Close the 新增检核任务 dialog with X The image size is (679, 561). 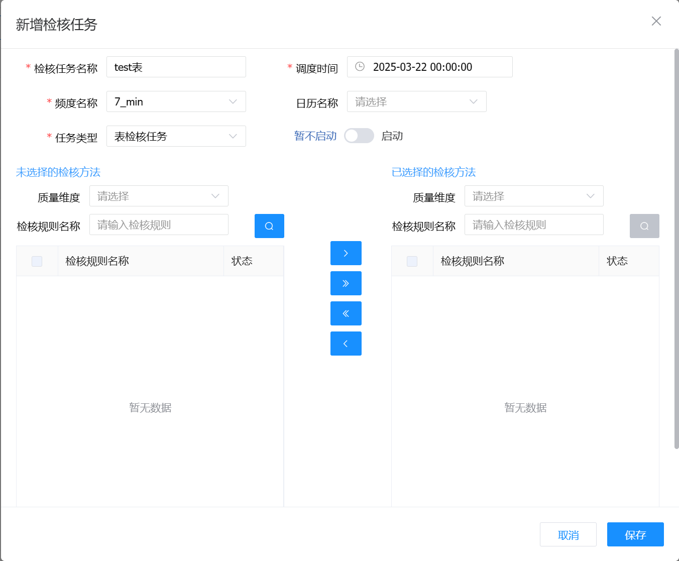coord(656,21)
